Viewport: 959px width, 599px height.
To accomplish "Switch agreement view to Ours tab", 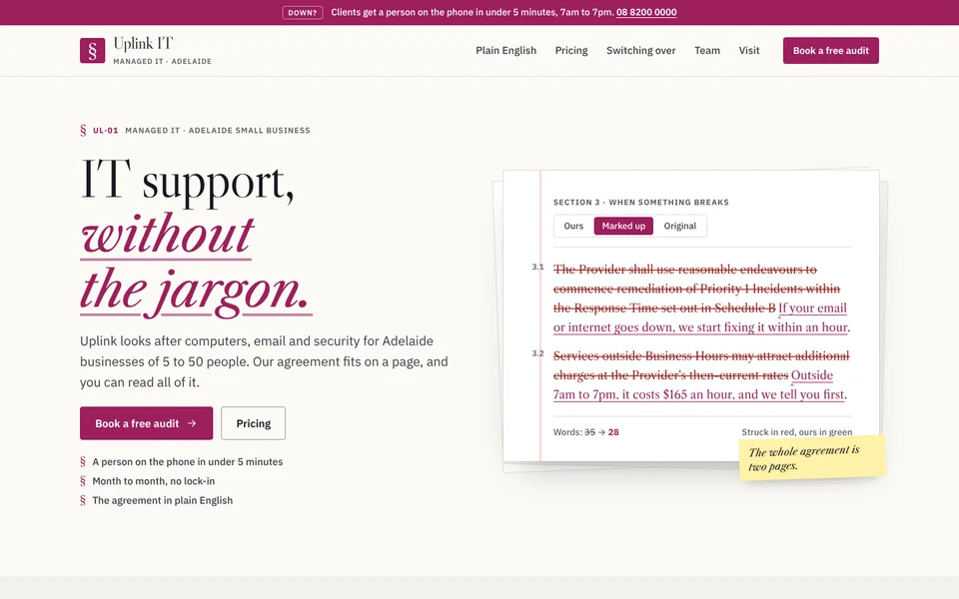I will tap(573, 227).
